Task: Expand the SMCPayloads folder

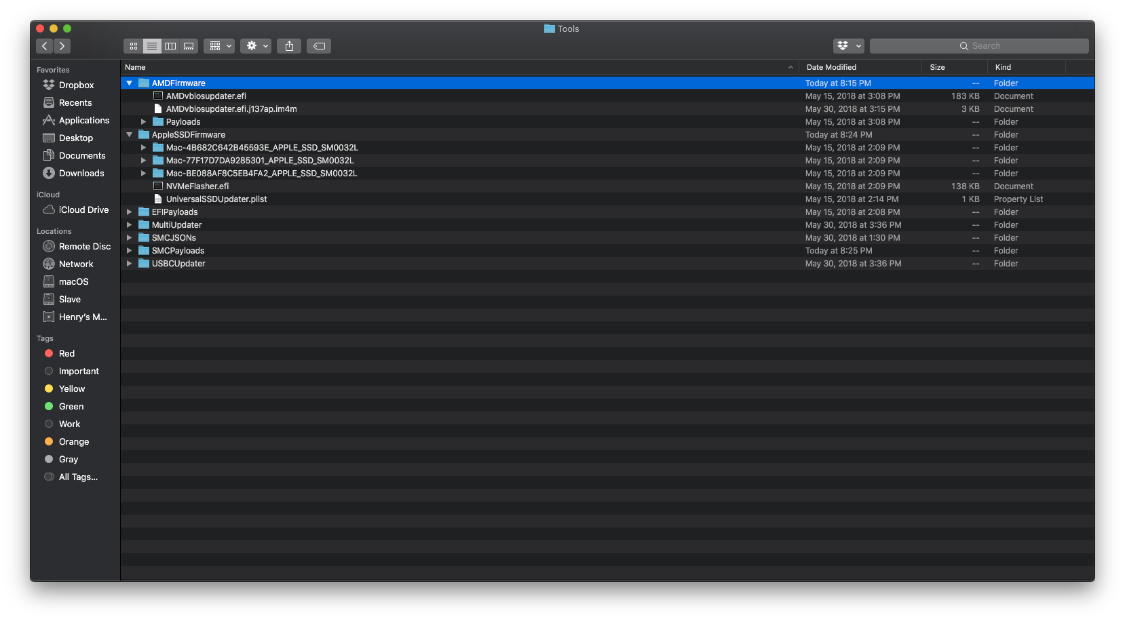Action: pos(129,251)
